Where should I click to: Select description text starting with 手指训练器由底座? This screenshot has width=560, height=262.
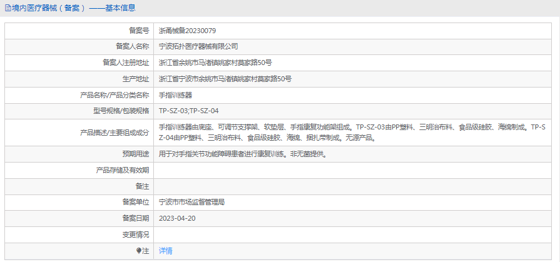(352, 133)
